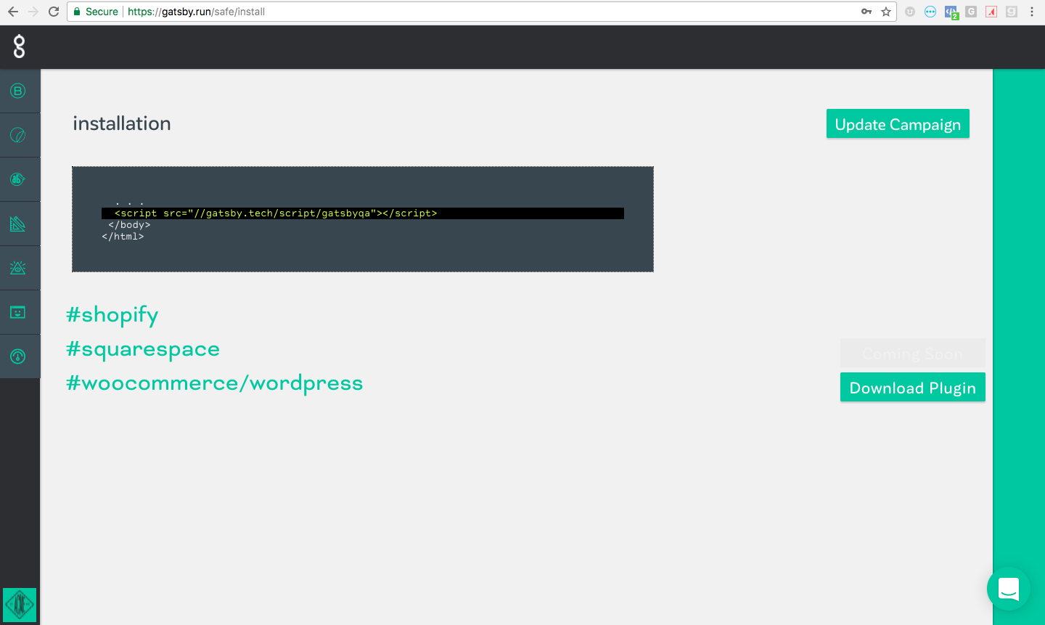
Task: Click the grey G extension icon
Action: coord(971,12)
